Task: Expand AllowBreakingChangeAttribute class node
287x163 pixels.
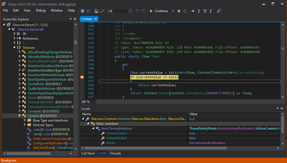Action: click(x=20, y=52)
